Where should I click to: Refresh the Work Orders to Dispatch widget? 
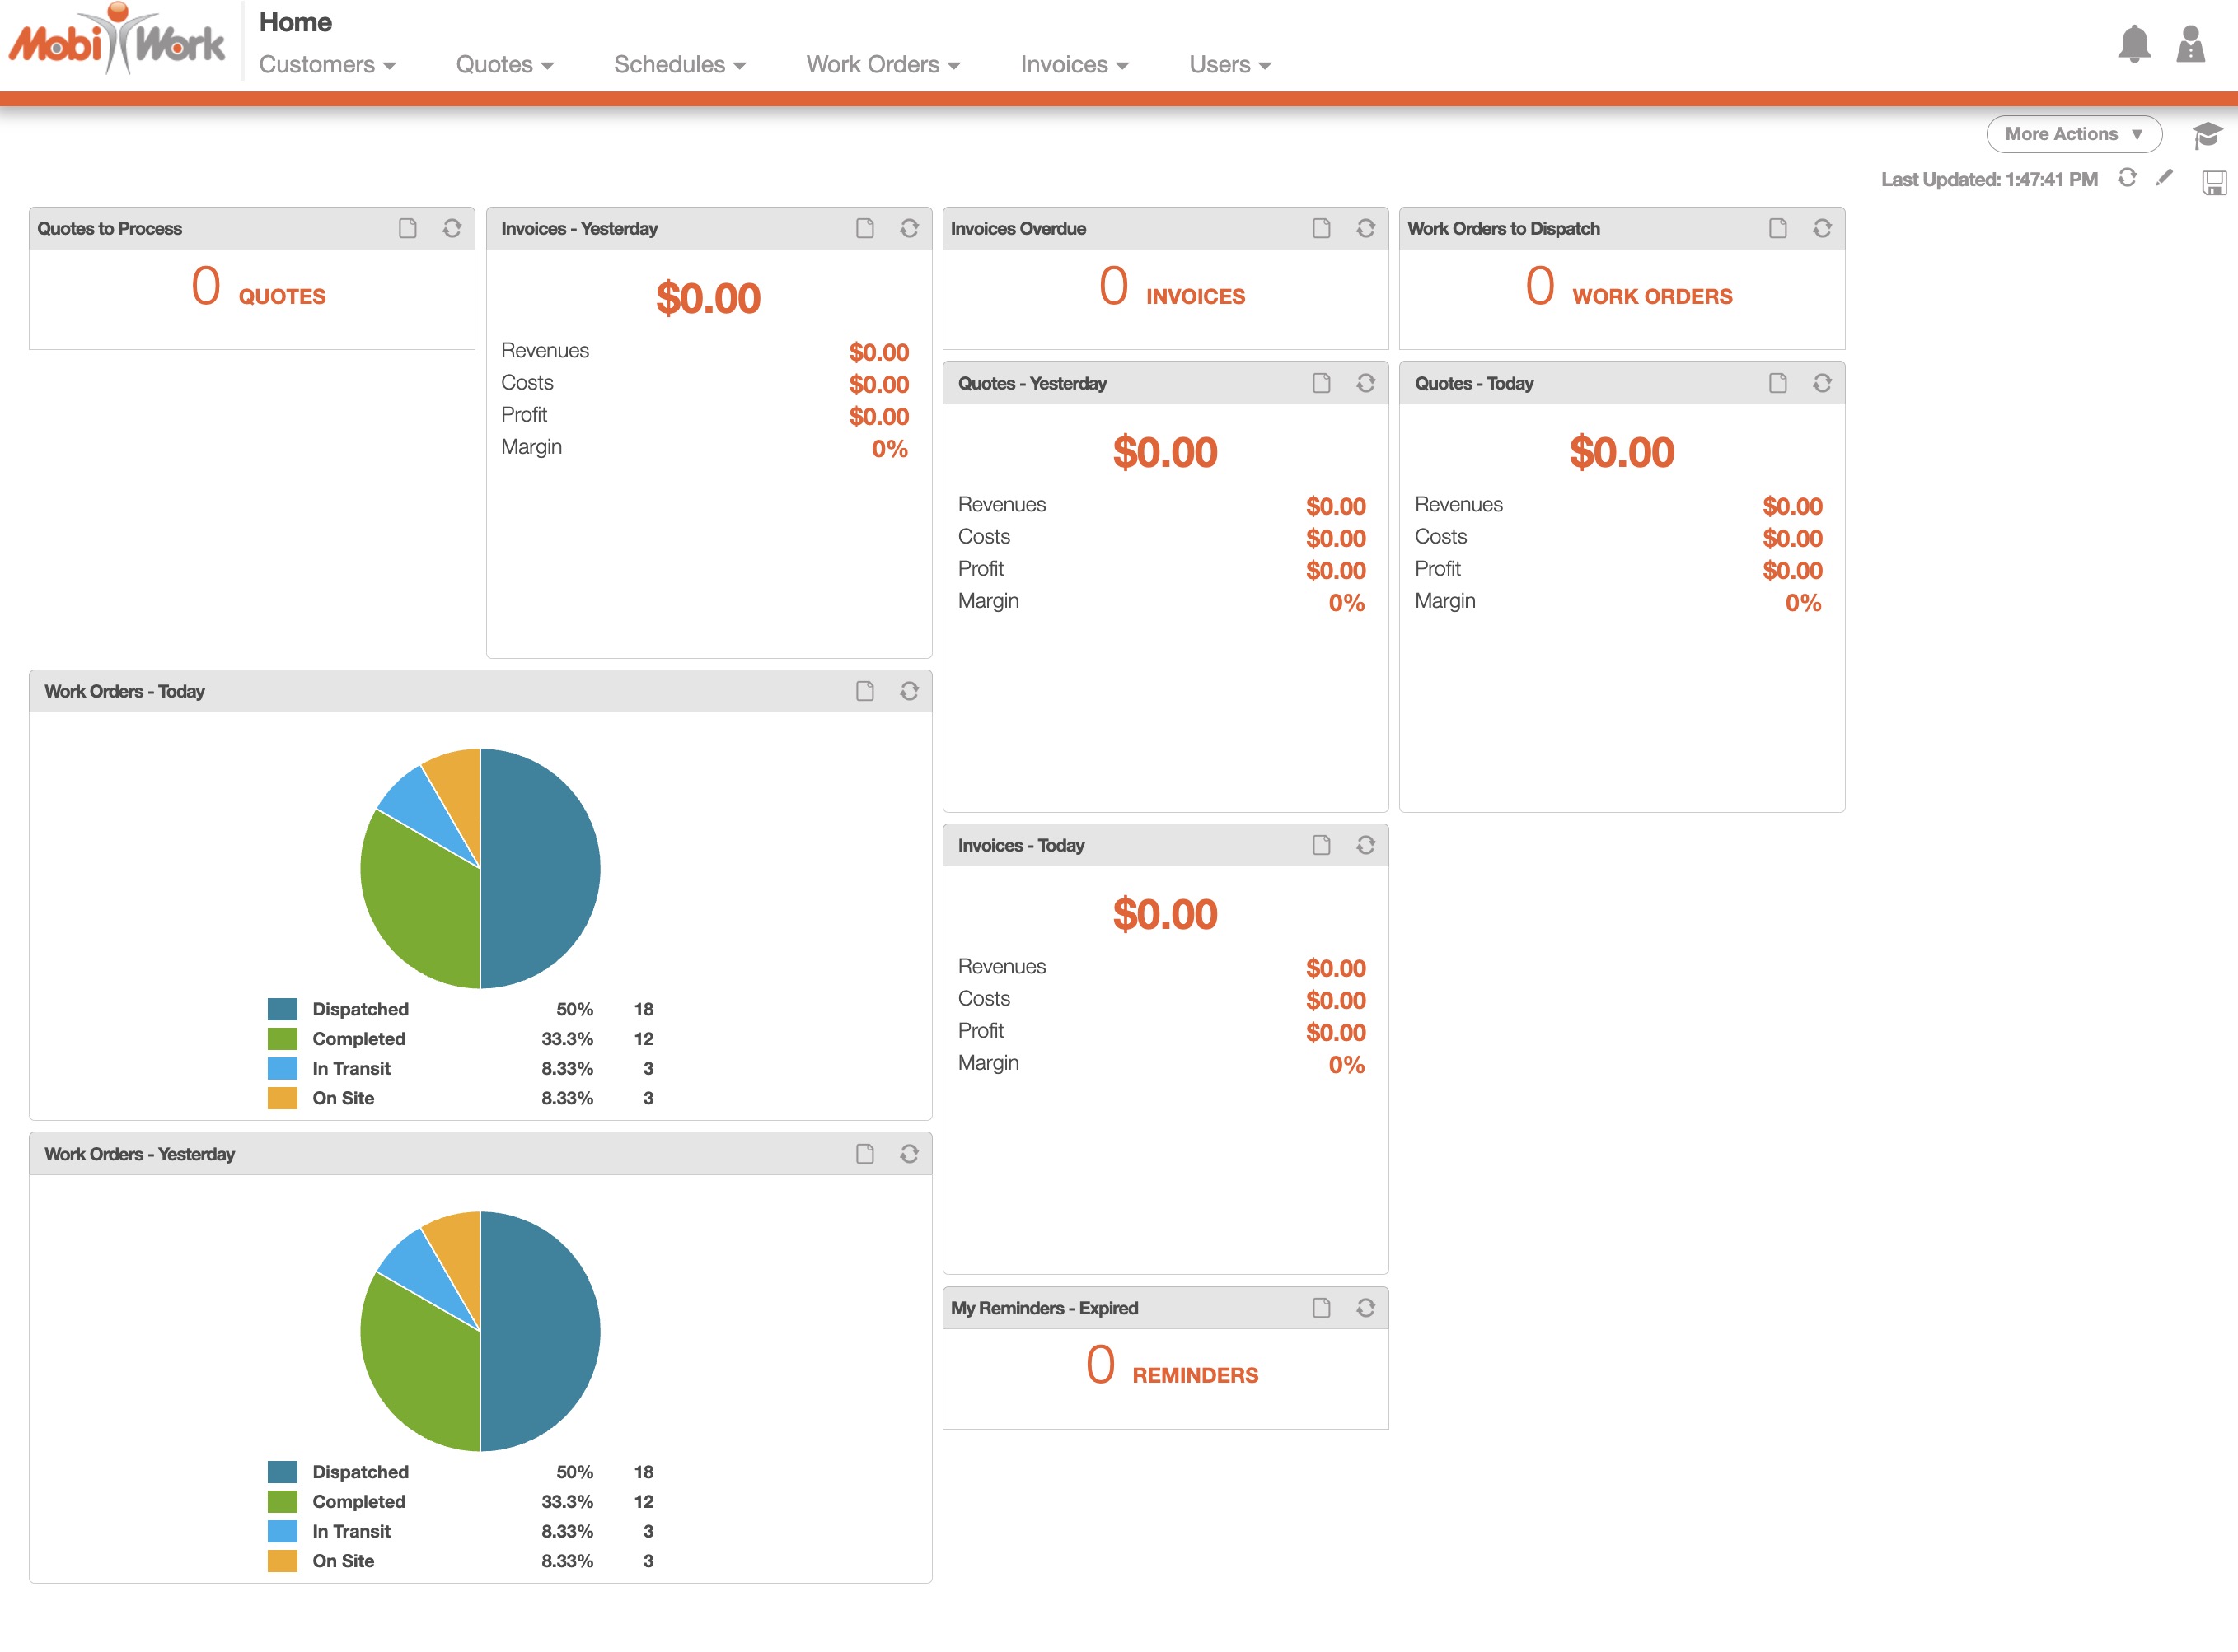[x=1822, y=228]
